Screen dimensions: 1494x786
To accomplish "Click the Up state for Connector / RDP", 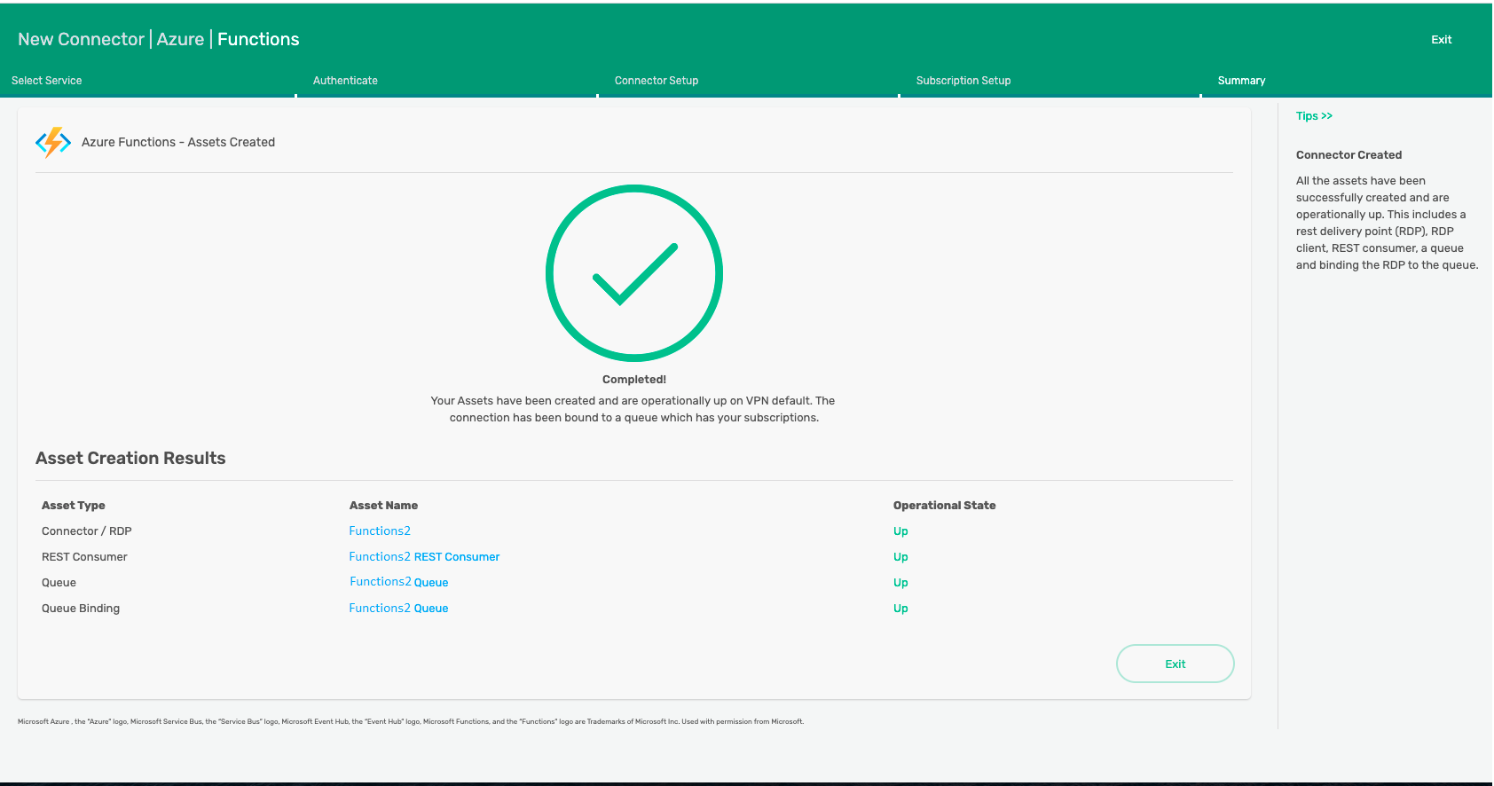I will click(x=900, y=531).
